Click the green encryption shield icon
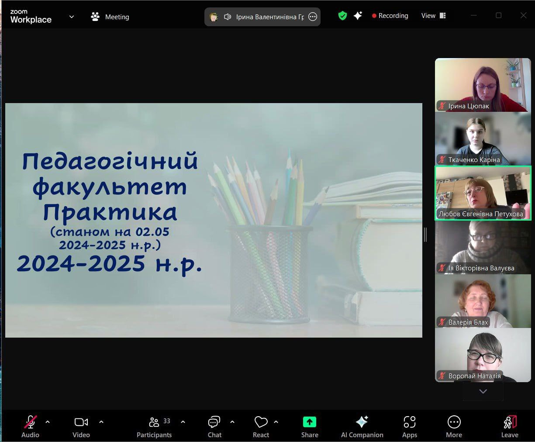This screenshot has width=535, height=442. pyautogui.click(x=343, y=16)
